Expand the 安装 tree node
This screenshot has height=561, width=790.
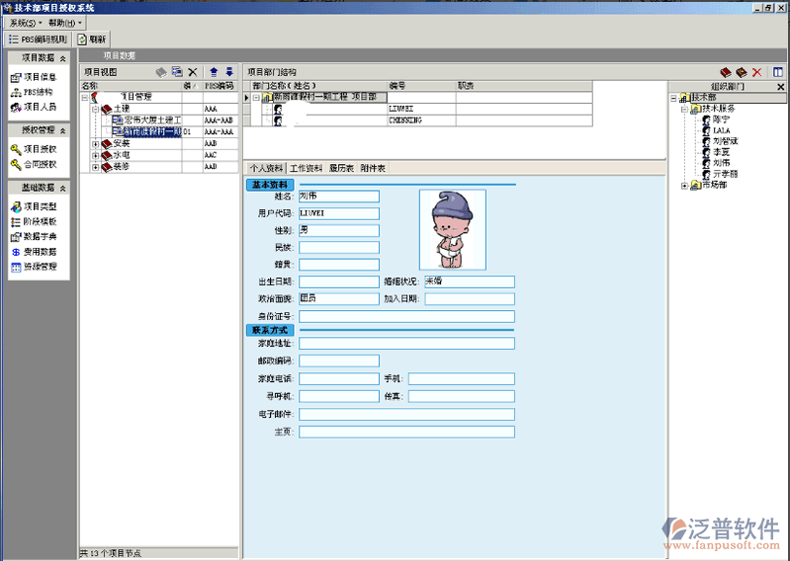[x=96, y=143]
